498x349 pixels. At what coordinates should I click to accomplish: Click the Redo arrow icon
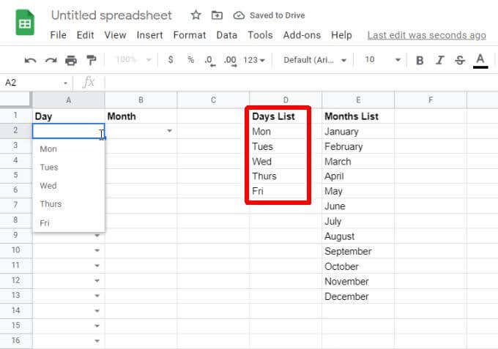click(x=51, y=61)
